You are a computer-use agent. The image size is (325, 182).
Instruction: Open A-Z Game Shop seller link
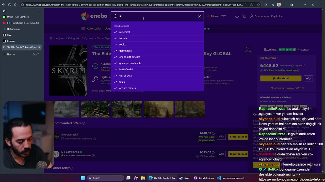tap(70, 152)
